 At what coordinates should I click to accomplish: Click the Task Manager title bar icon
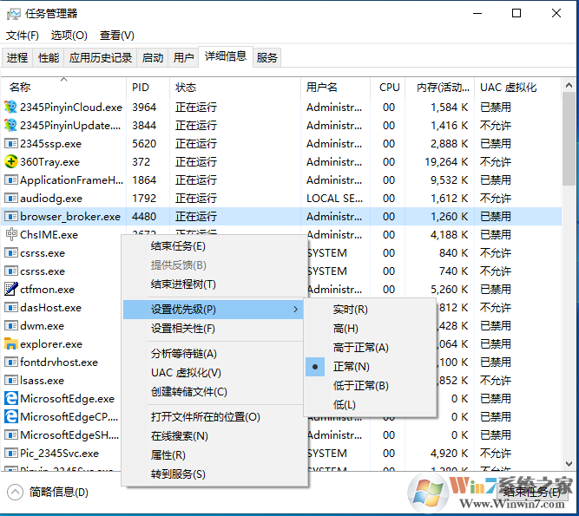pyautogui.click(x=13, y=14)
